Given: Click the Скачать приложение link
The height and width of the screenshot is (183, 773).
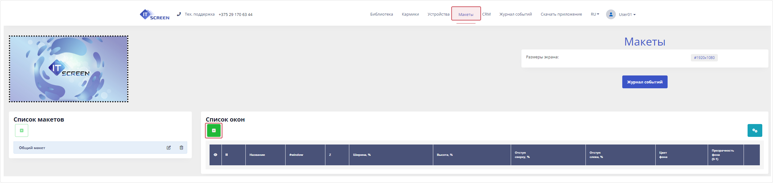Looking at the screenshot, I should click(561, 14).
